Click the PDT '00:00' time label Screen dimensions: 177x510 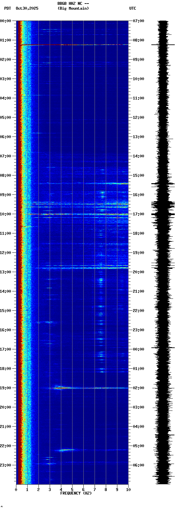(x=5, y=21)
